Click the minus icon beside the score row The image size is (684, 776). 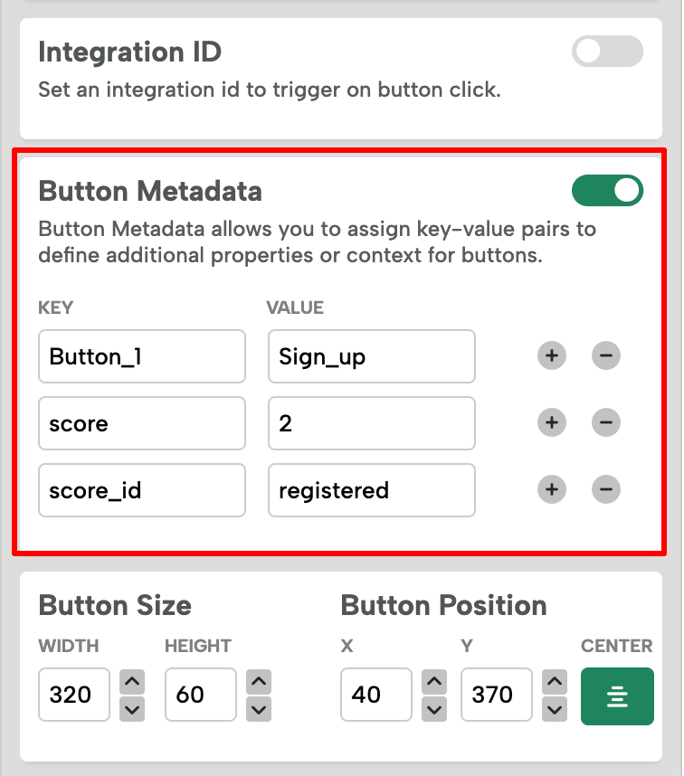pyautogui.click(x=605, y=423)
